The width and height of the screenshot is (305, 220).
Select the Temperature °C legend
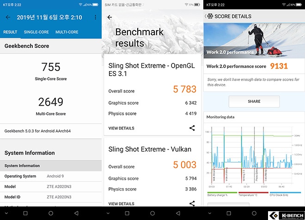point(253,194)
